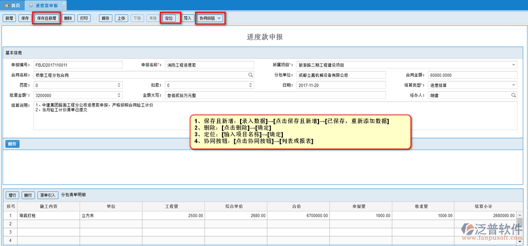
Task: Click the 定位 locate button
Action: 169,18
